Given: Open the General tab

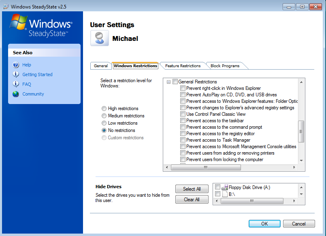Looking at the screenshot, I should click(x=101, y=66).
